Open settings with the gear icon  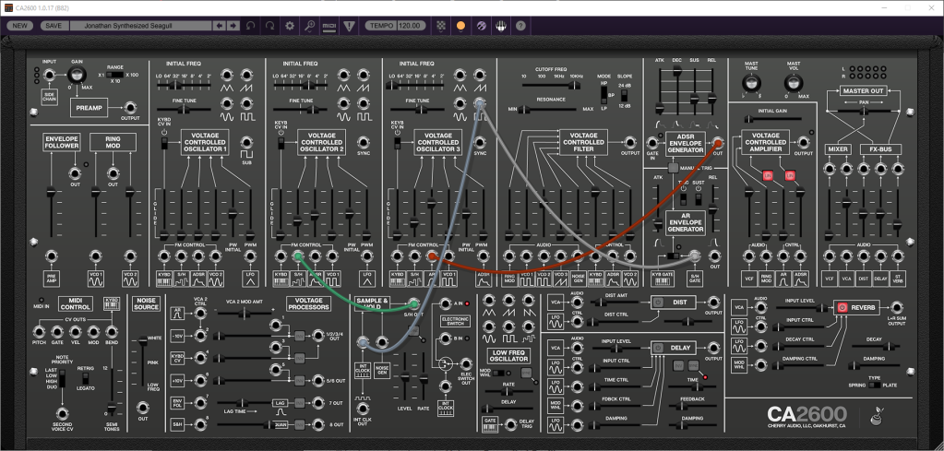coord(290,26)
